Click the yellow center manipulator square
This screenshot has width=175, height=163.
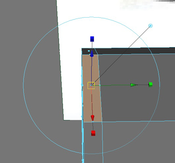pyautogui.click(x=91, y=86)
